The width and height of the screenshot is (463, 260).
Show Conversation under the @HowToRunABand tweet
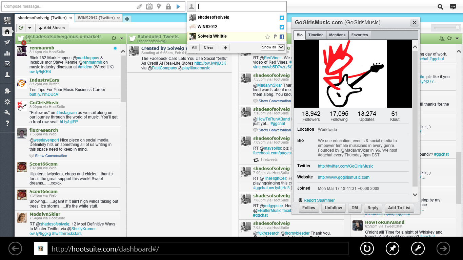pos(275,130)
